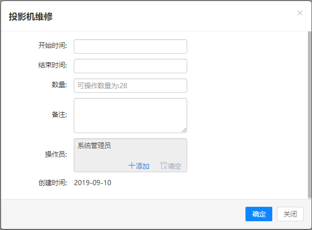This screenshot has height=230, width=312.
Task: Focus the 开始时间 input field
Action: pyautogui.click(x=130, y=46)
